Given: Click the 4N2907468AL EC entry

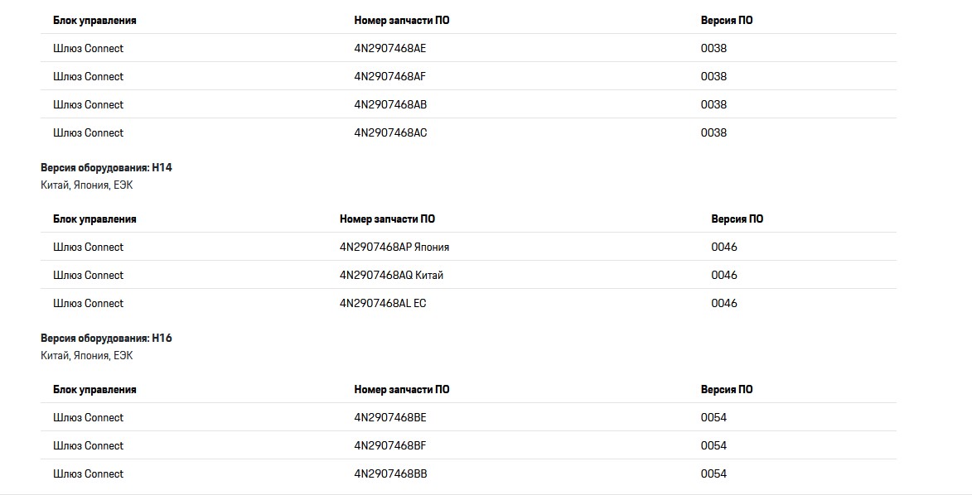Looking at the screenshot, I should 383,303.
